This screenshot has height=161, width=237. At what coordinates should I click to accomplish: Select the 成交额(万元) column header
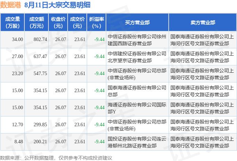click(x=37, y=22)
